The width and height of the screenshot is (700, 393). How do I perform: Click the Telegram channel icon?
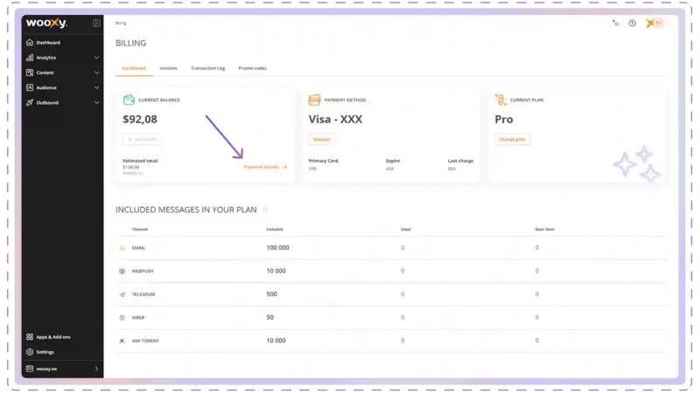pos(122,294)
